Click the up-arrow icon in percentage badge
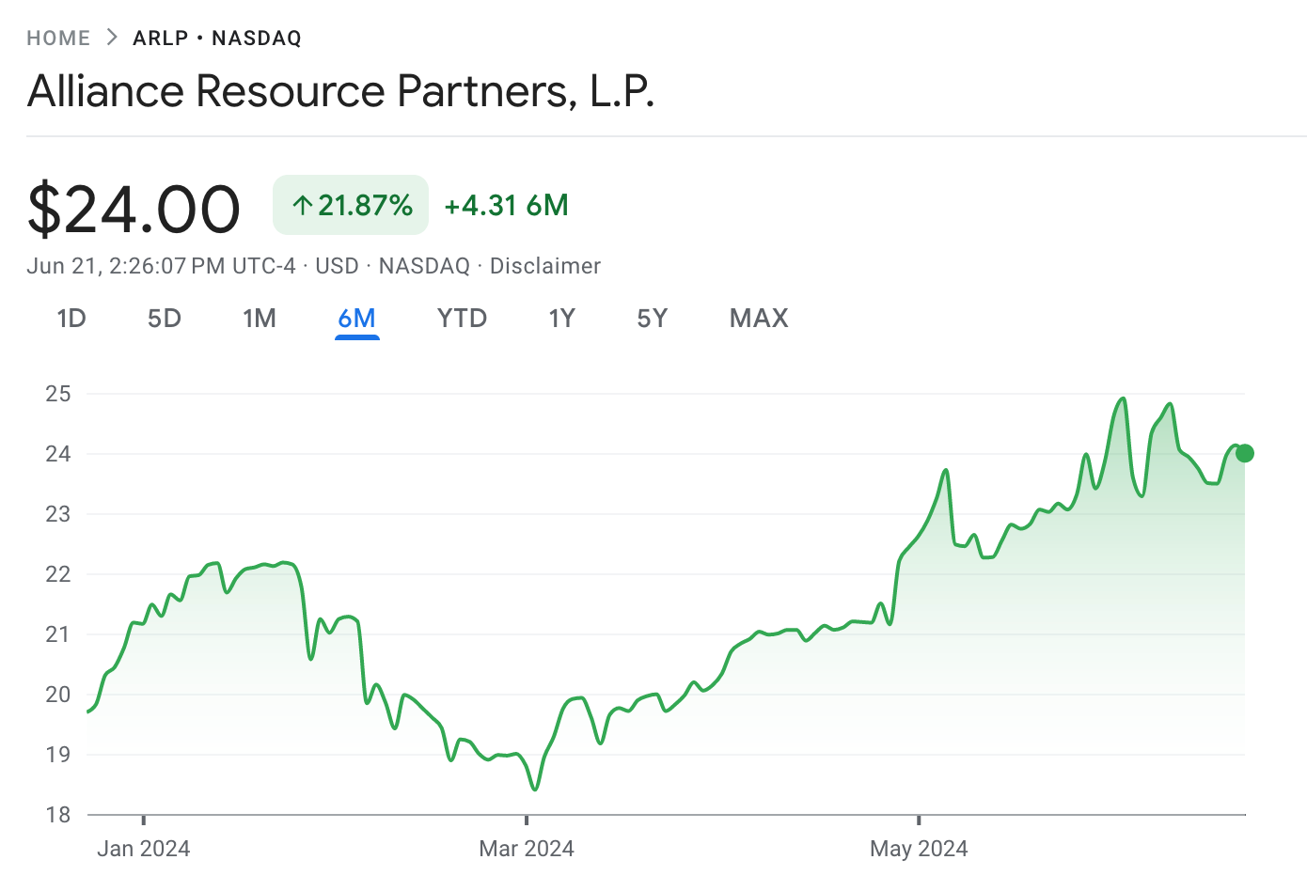Image resolution: width=1307 pixels, height=891 pixels. pyautogui.click(x=302, y=206)
